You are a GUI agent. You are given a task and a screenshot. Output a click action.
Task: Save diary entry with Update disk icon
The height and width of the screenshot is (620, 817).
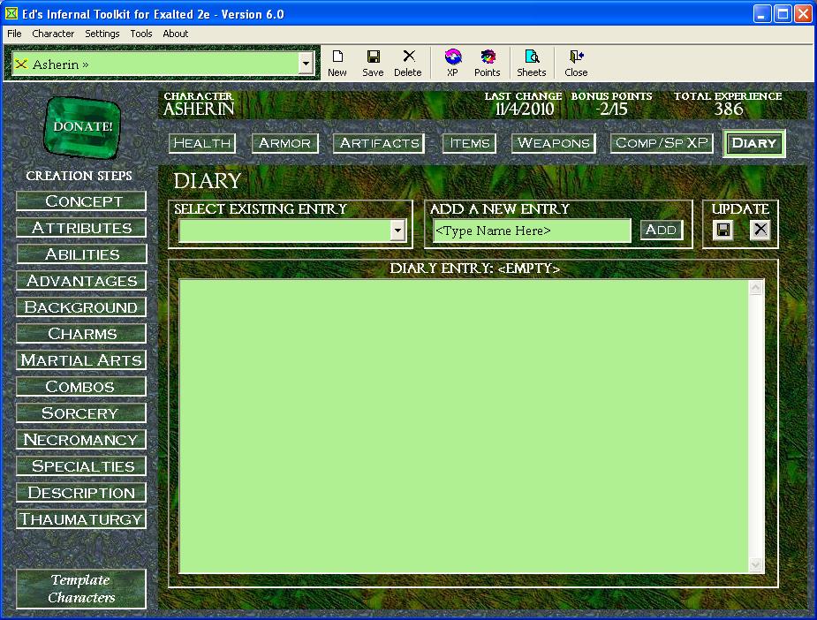coord(723,230)
